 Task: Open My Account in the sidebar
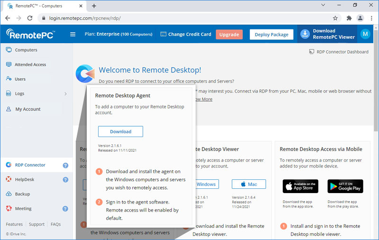28,109
